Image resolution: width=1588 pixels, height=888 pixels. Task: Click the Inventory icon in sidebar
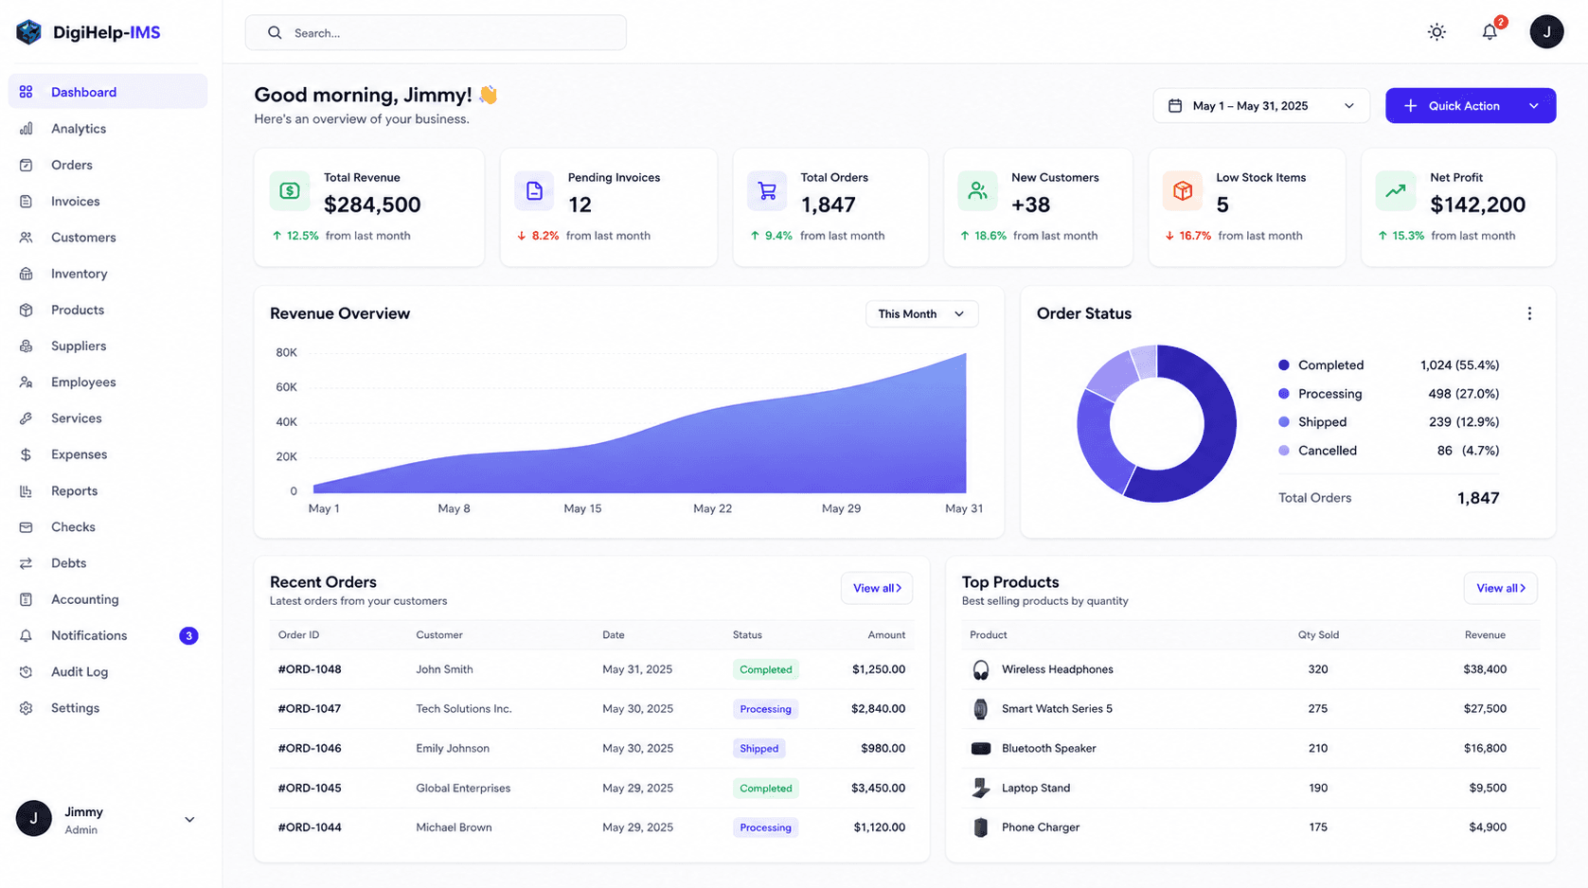point(27,274)
